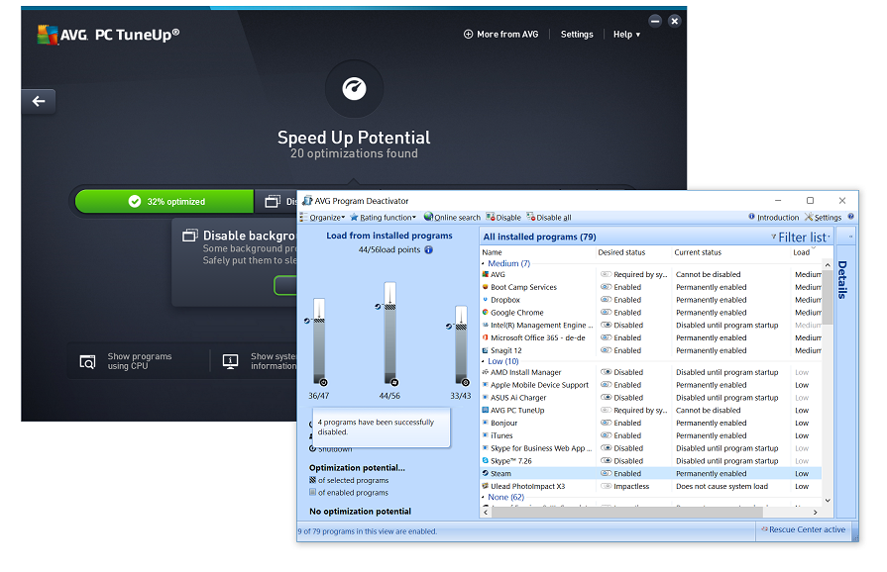
Task: Click the More from AVG link
Action: [x=500, y=35]
